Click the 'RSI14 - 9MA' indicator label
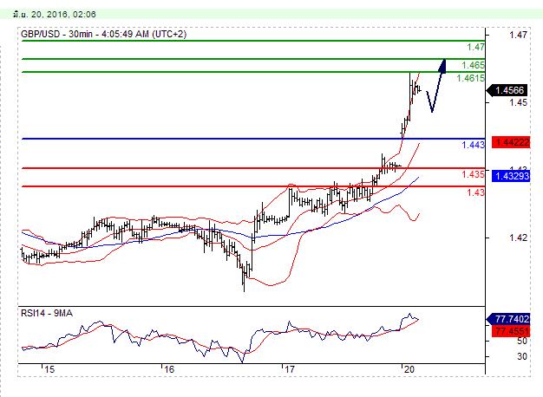This screenshot has height=397, width=543. click(x=46, y=313)
